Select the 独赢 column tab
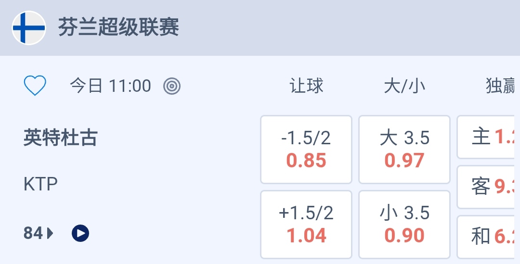Screen dimensions: 520x264 pyautogui.click(x=501, y=86)
